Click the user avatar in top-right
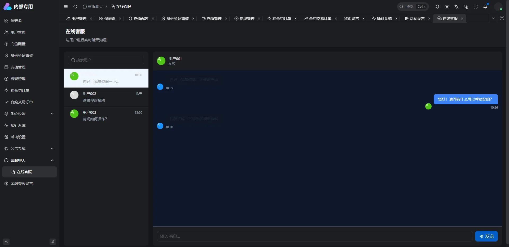This screenshot has height=247, width=509. [x=498, y=7]
